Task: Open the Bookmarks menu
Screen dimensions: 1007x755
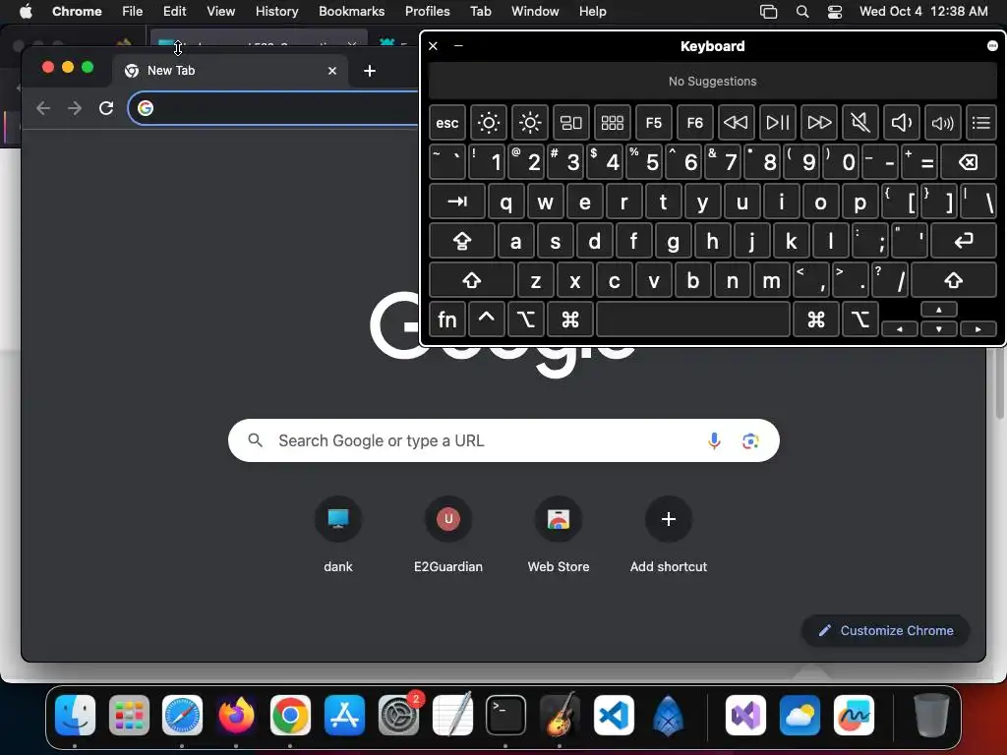Action: [x=351, y=11]
